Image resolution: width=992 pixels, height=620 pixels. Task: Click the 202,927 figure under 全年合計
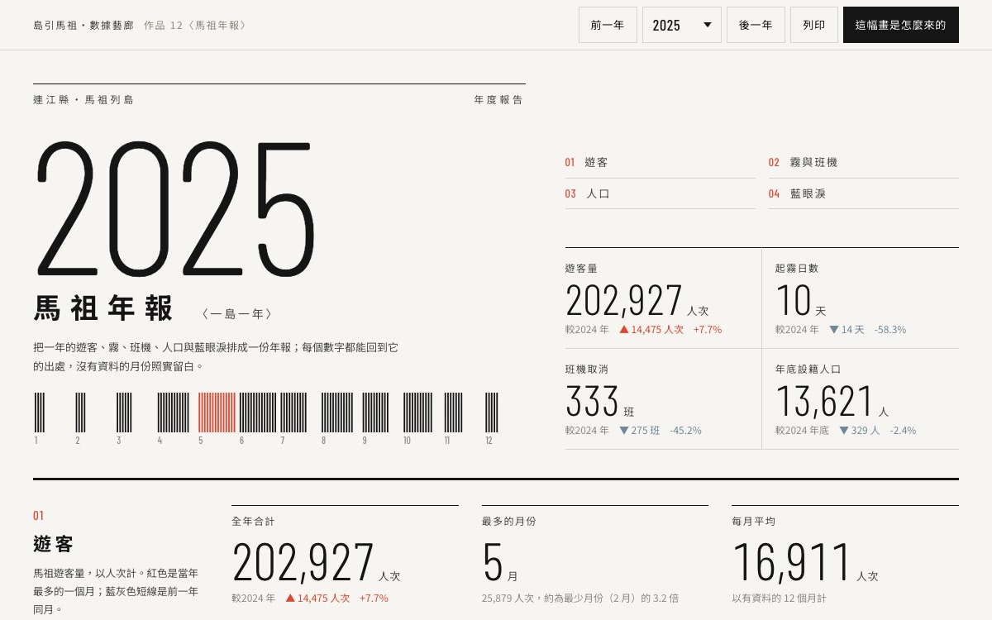(303, 562)
